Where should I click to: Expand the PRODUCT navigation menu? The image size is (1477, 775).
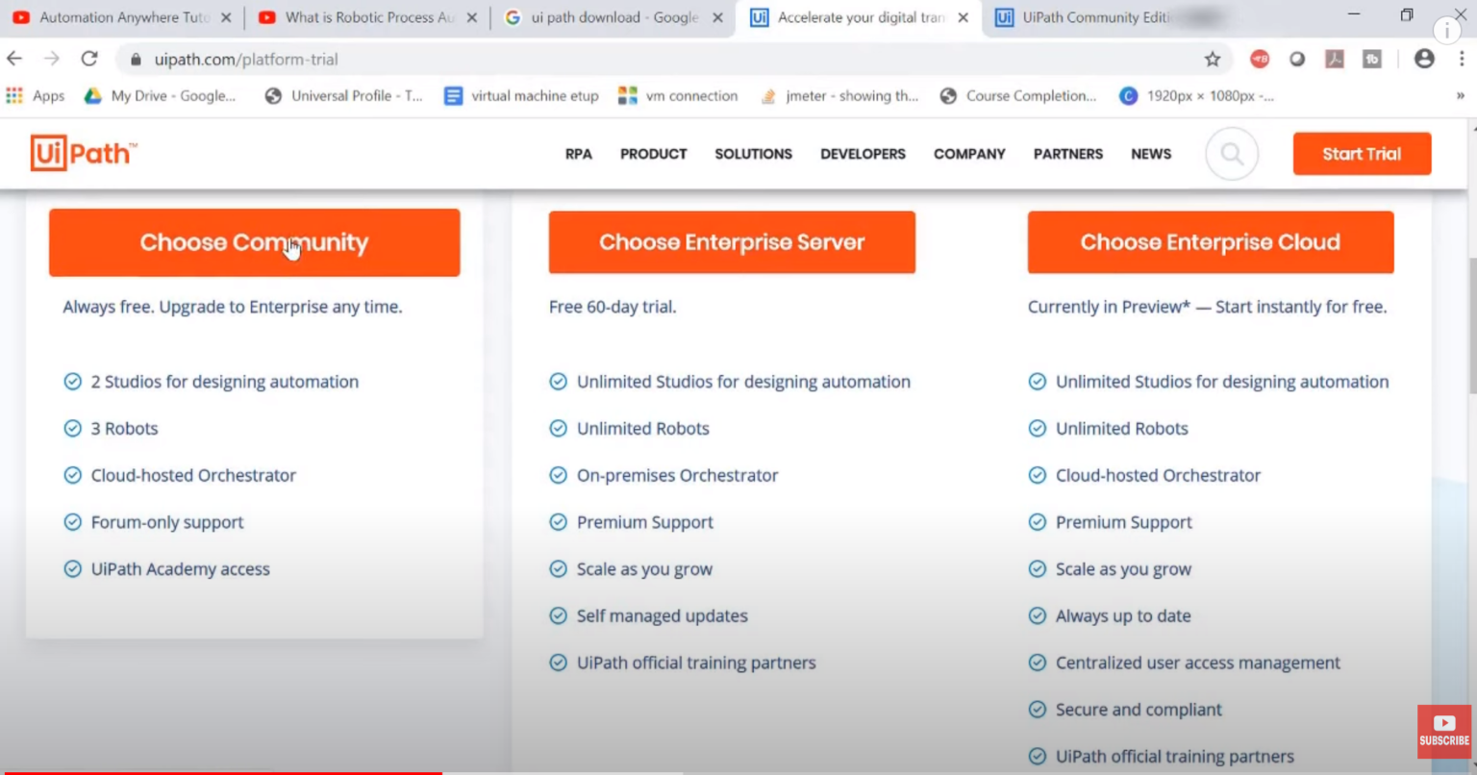(653, 154)
